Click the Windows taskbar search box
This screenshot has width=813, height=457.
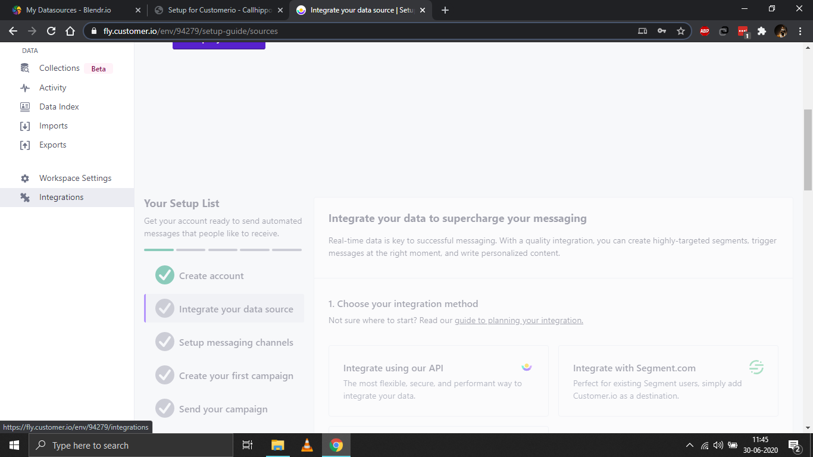130,445
